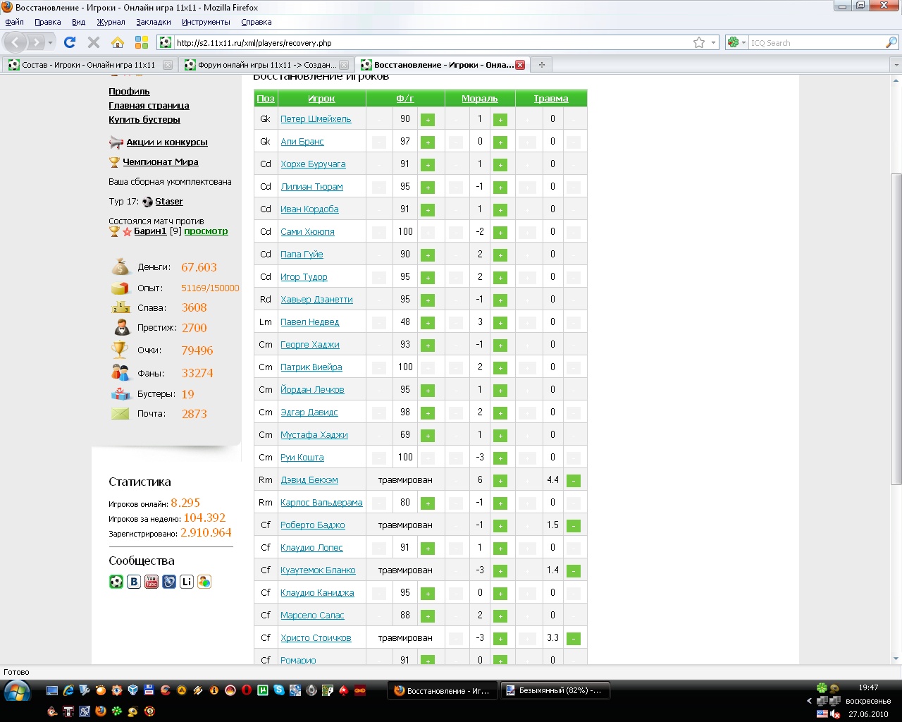The width and height of the screenshot is (902, 722).
Task: Open the back/forward history dropdown arrow
Action: 50,43
